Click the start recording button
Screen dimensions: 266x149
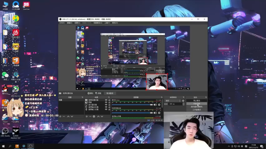(x=197, y=104)
